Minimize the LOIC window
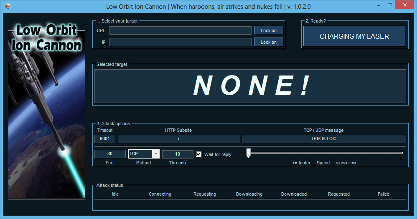417x219 pixels. [379, 5]
